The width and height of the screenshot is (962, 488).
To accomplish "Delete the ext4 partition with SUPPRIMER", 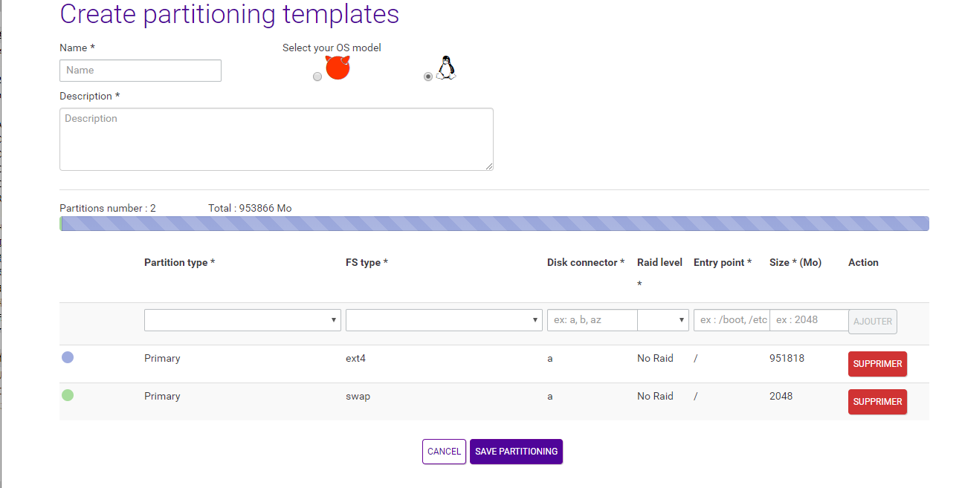I will tap(877, 364).
